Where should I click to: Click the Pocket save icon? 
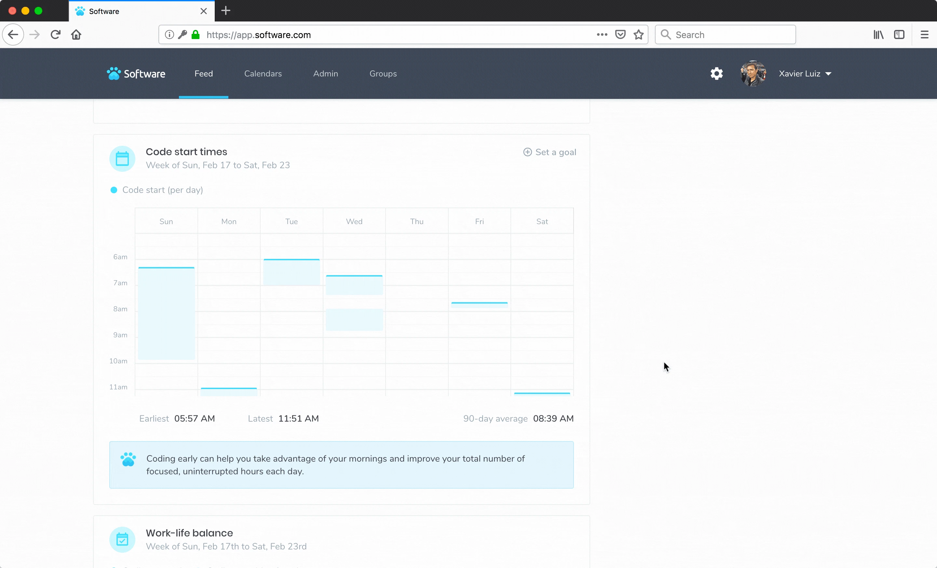620,35
